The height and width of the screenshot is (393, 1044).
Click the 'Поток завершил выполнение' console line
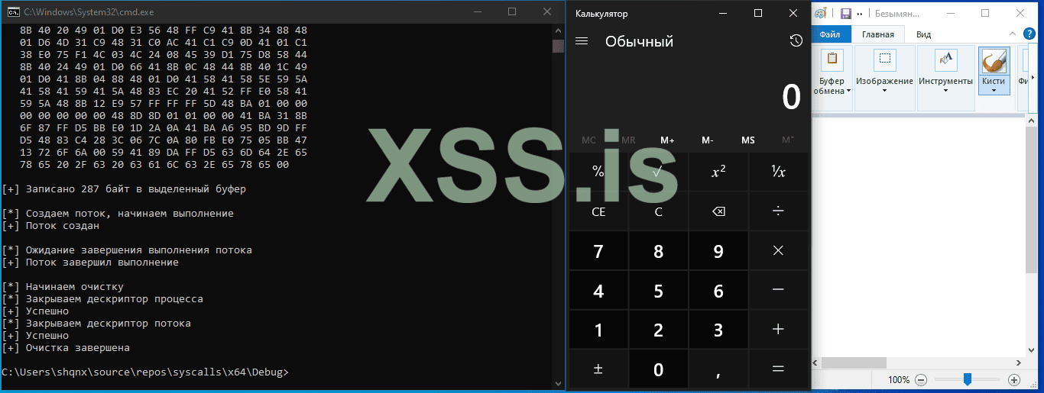point(90,262)
